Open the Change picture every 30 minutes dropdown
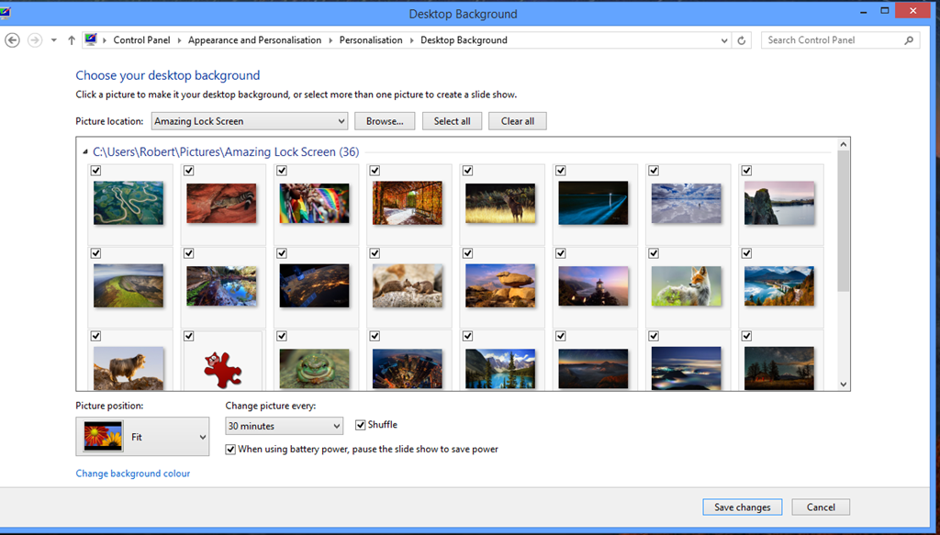This screenshot has width=940, height=535. coord(285,426)
